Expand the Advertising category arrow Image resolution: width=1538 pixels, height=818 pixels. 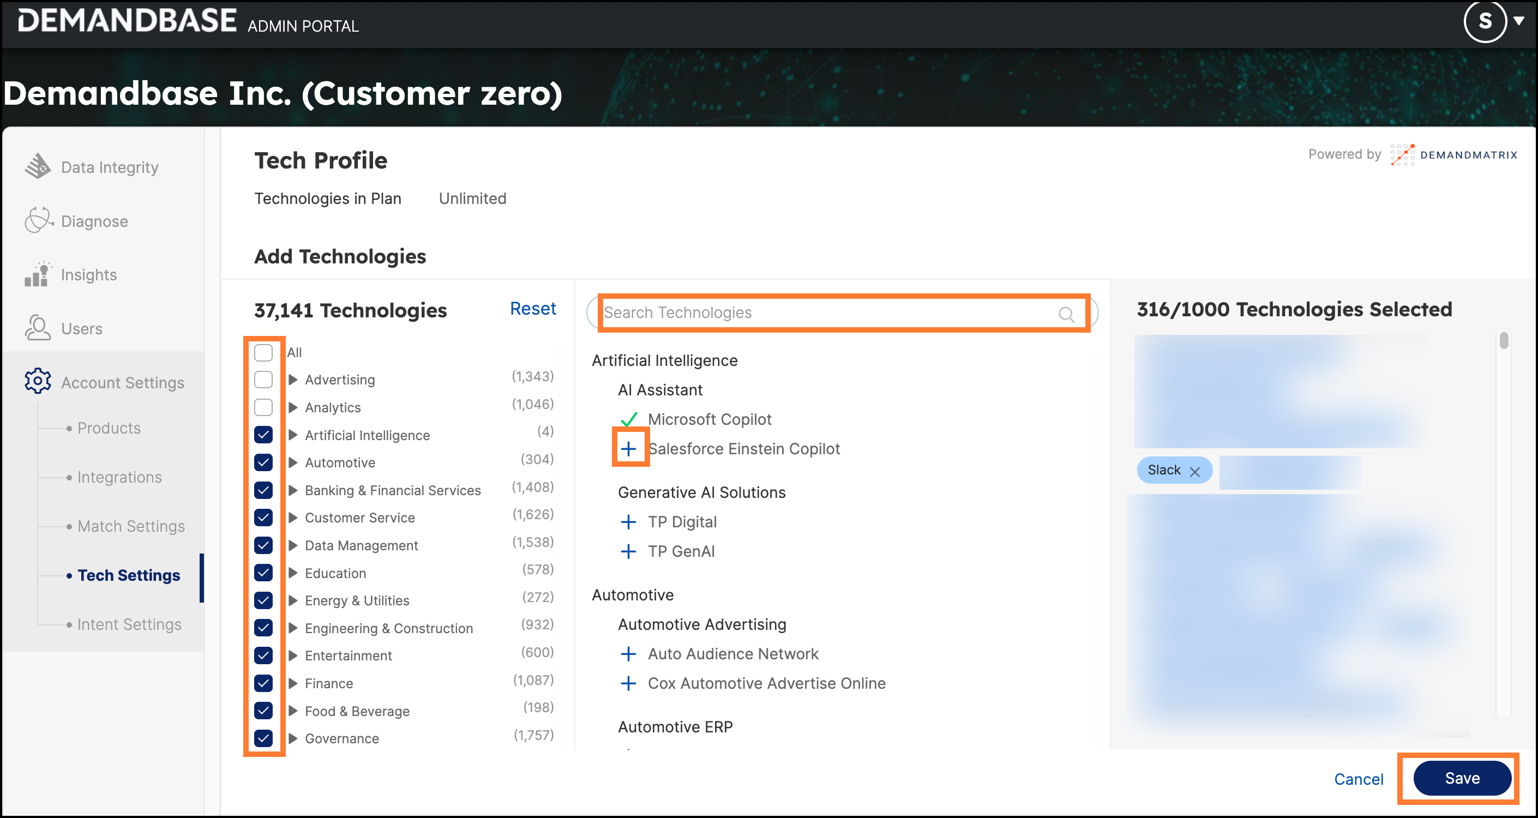[293, 380]
